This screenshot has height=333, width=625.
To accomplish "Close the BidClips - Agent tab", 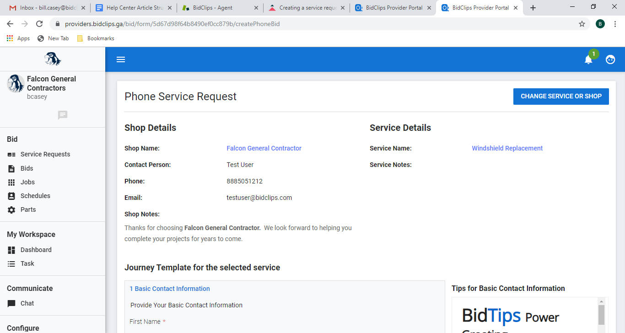I will pyautogui.click(x=255, y=8).
